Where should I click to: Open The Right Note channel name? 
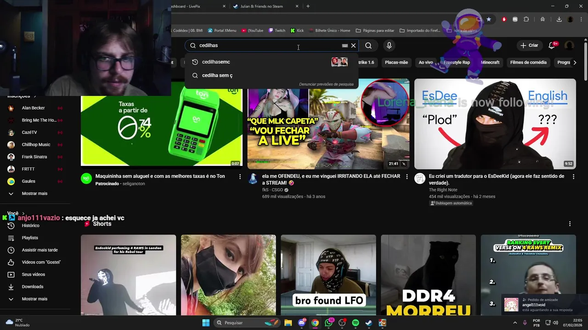[443, 190]
